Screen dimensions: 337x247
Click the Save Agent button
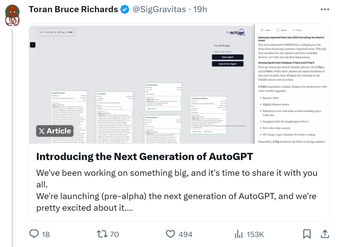(x=227, y=57)
